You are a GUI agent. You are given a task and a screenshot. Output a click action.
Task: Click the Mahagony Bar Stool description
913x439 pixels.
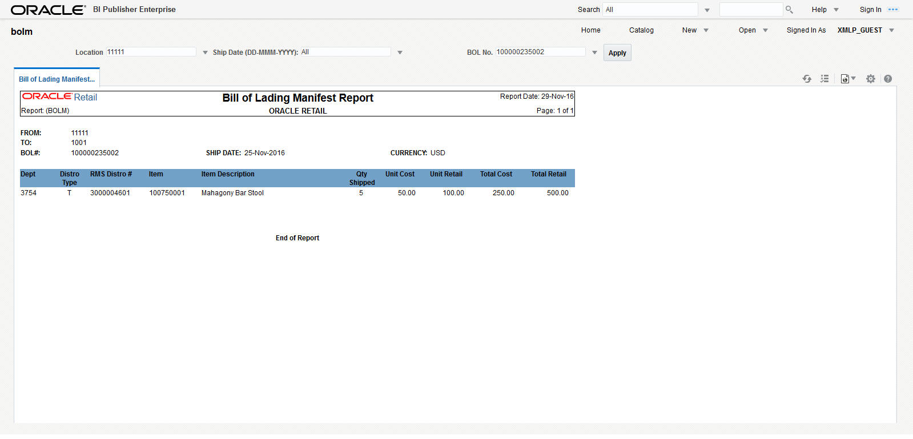pyautogui.click(x=232, y=193)
